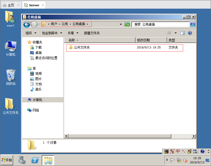Click the 新建文件夹 button
211x166 pixels.
[x=92, y=33]
